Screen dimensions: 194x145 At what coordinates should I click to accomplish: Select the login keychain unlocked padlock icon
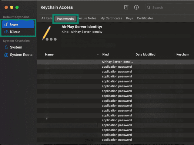pos(6,24)
